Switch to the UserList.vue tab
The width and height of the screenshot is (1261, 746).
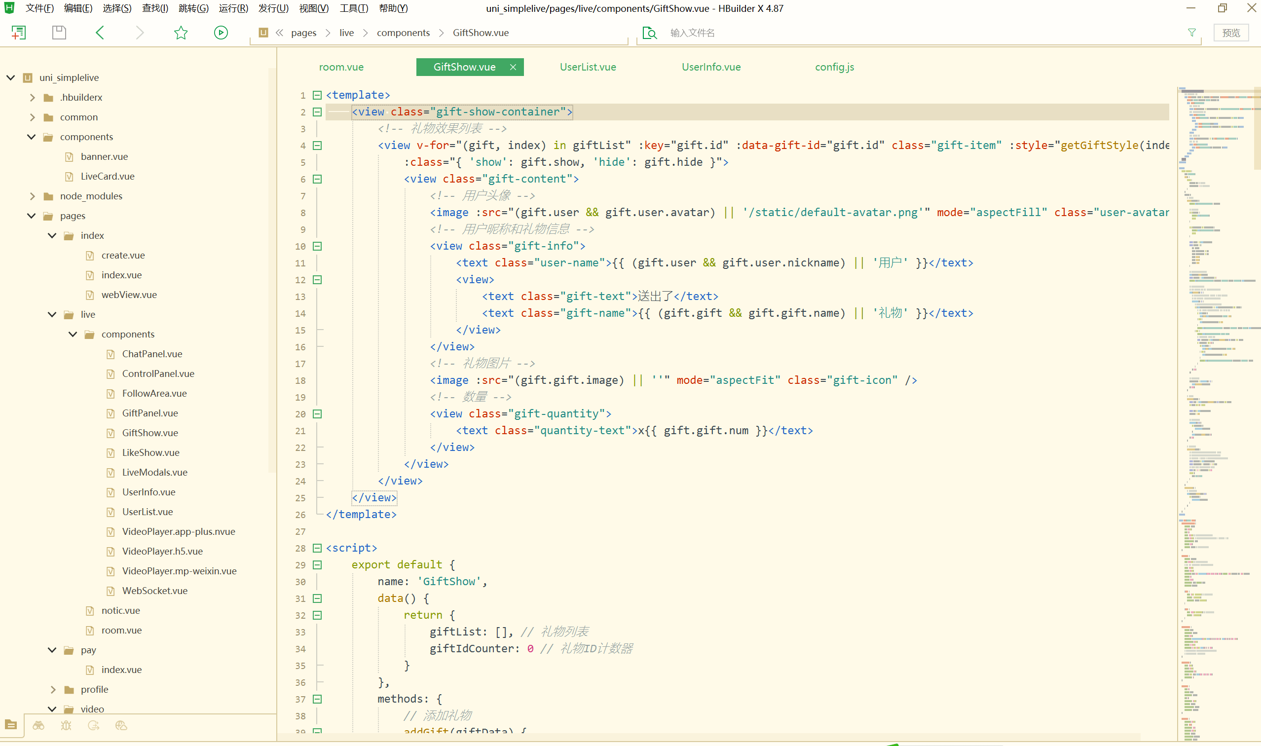(x=588, y=67)
